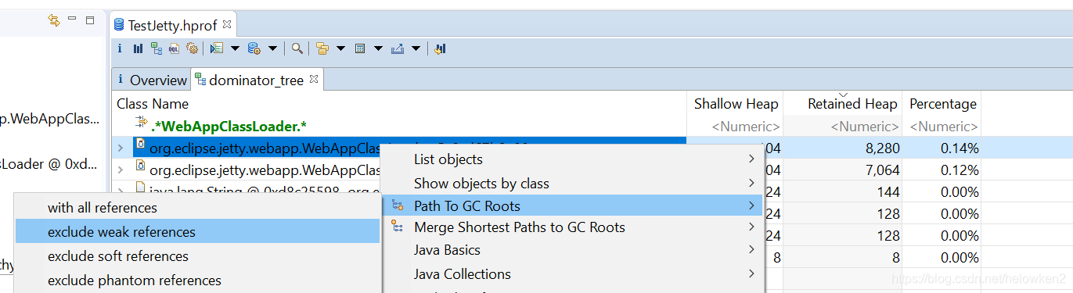The width and height of the screenshot is (1073, 293).
Task: Click the histogram bar chart toolbar icon
Action: tap(138, 48)
